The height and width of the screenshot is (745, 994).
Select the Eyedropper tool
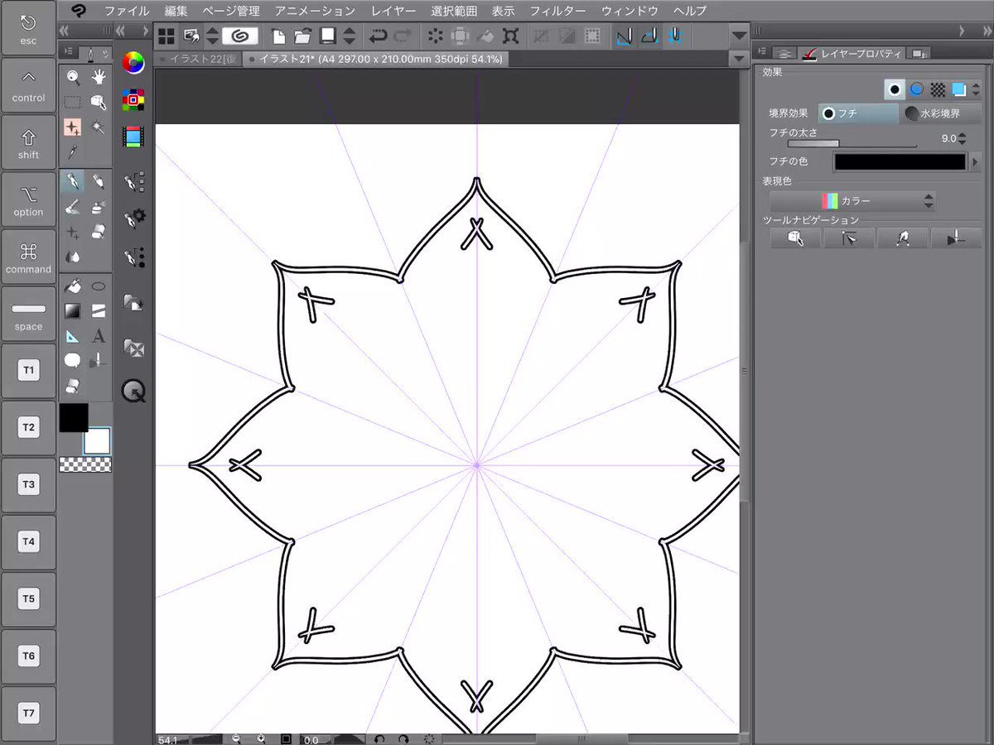73,152
